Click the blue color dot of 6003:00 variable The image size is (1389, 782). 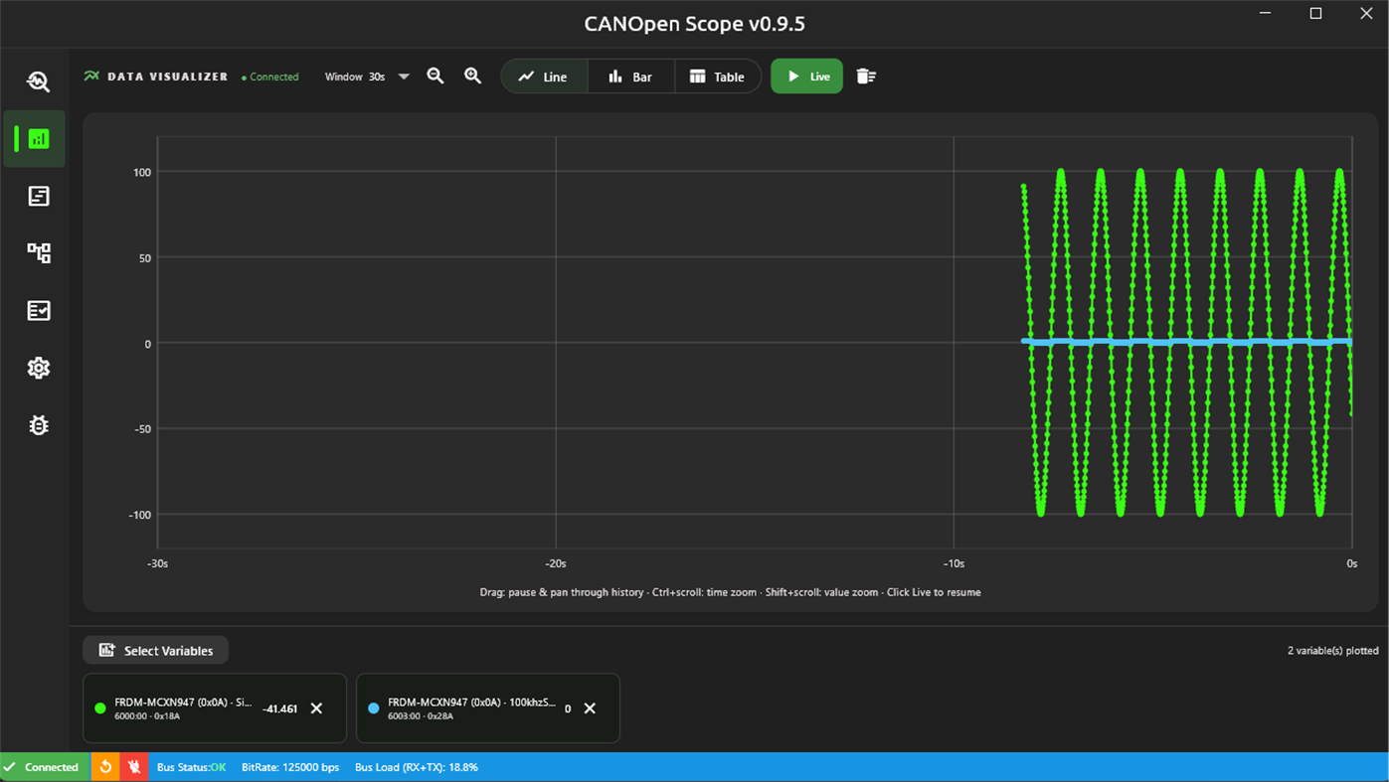[x=374, y=708]
